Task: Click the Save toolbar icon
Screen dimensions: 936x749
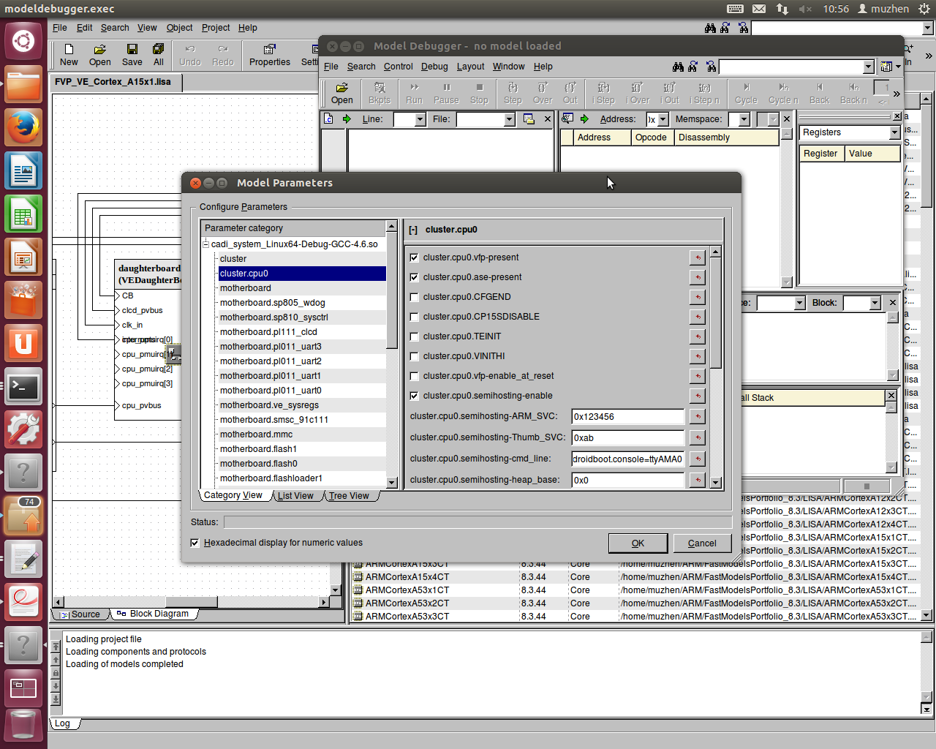Action: click(x=132, y=55)
